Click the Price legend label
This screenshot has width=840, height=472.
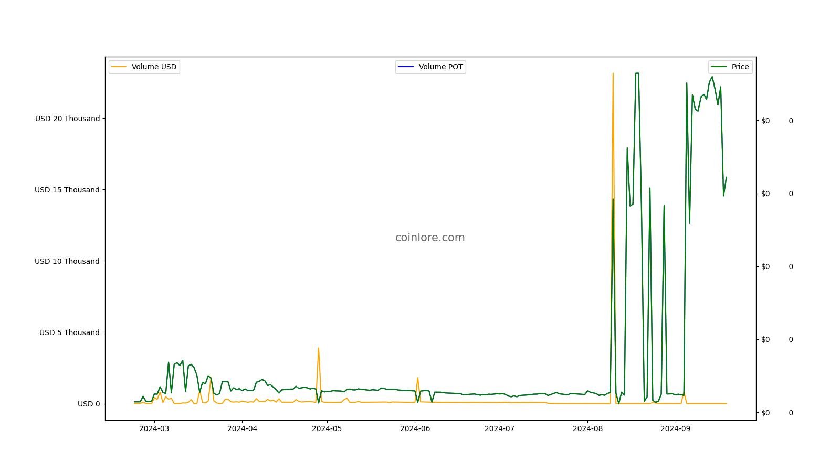[740, 67]
